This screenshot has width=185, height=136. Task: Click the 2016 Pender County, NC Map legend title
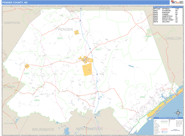pyautogui.click(x=168, y=118)
